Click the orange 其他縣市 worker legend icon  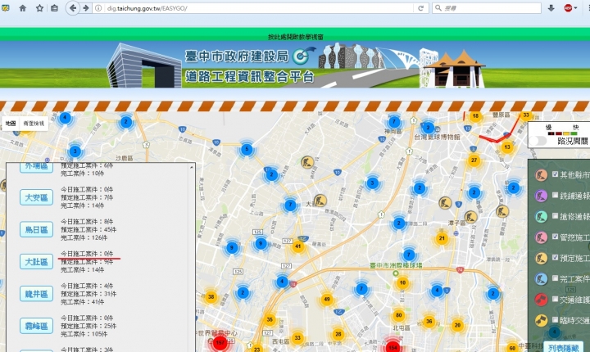point(541,174)
